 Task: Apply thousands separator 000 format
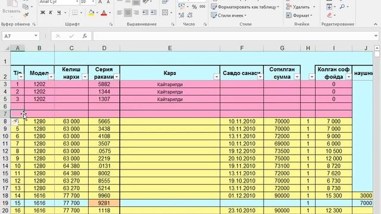click(x=202, y=7)
